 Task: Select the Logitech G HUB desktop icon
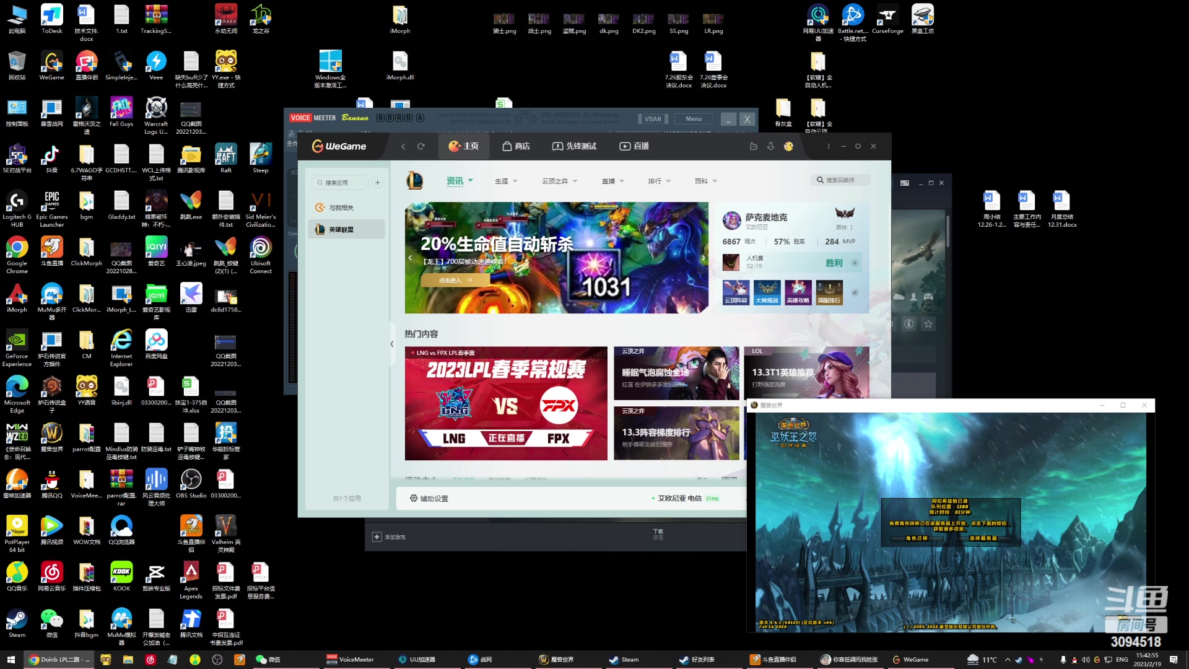tap(17, 209)
